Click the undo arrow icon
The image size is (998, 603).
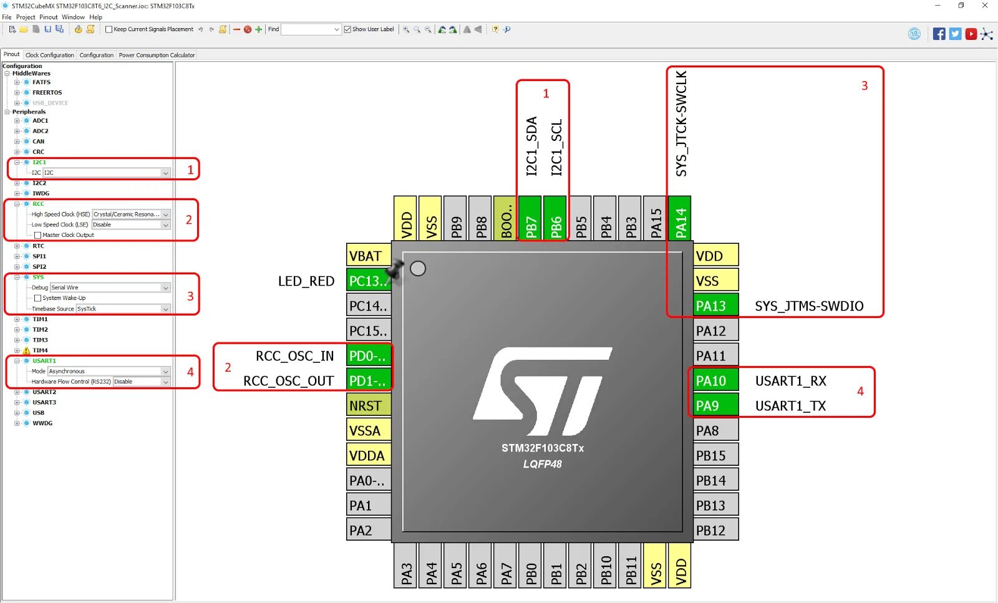click(x=200, y=29)
